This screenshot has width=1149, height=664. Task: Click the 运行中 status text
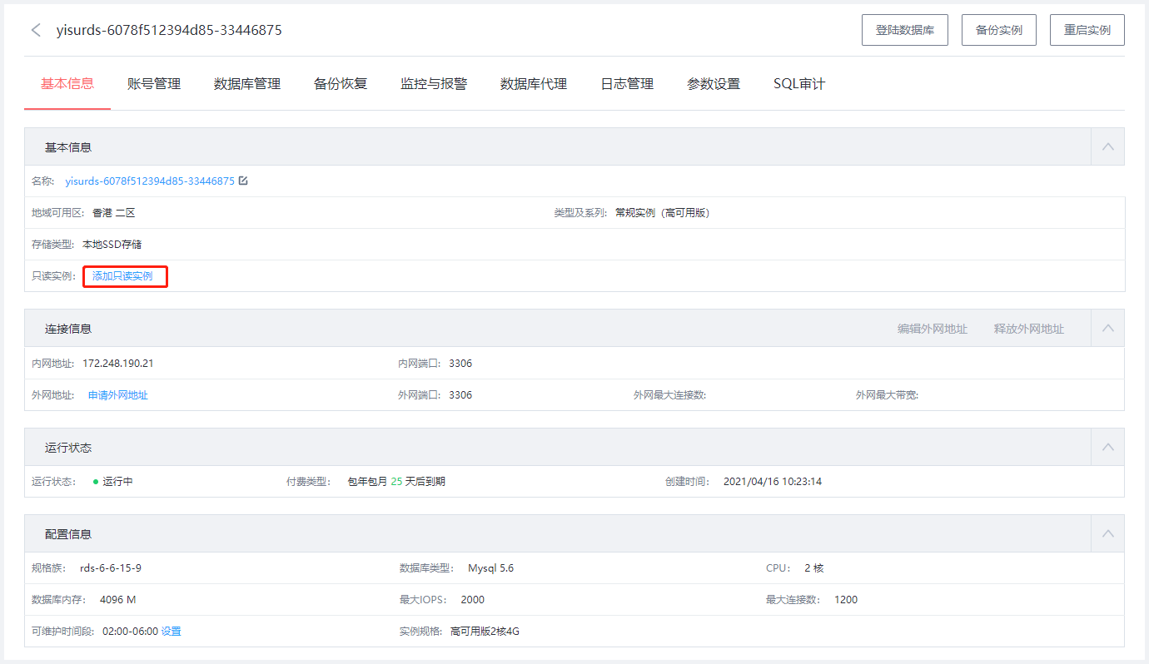pyautogui.click(x=117, y=482)
